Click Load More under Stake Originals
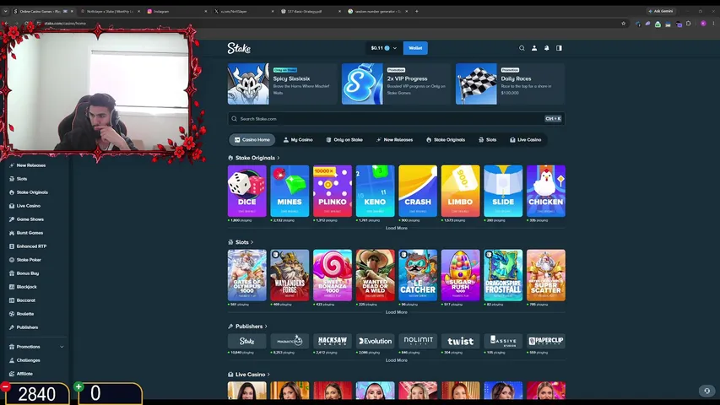Screen dimensions: 720x405 (396, 228)
